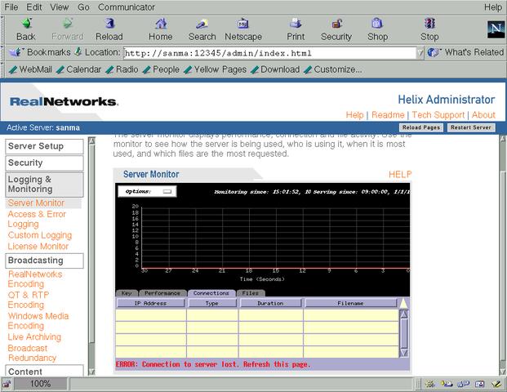Expand the Content section
Image resolution: width=507 pixels, height=392 pixels.
(44, 371)
